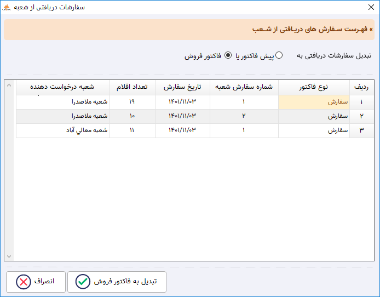Click شعبه ملاصدرا in the first row
This screenshot has height=297, width=380.
click(x=62, y=102)
